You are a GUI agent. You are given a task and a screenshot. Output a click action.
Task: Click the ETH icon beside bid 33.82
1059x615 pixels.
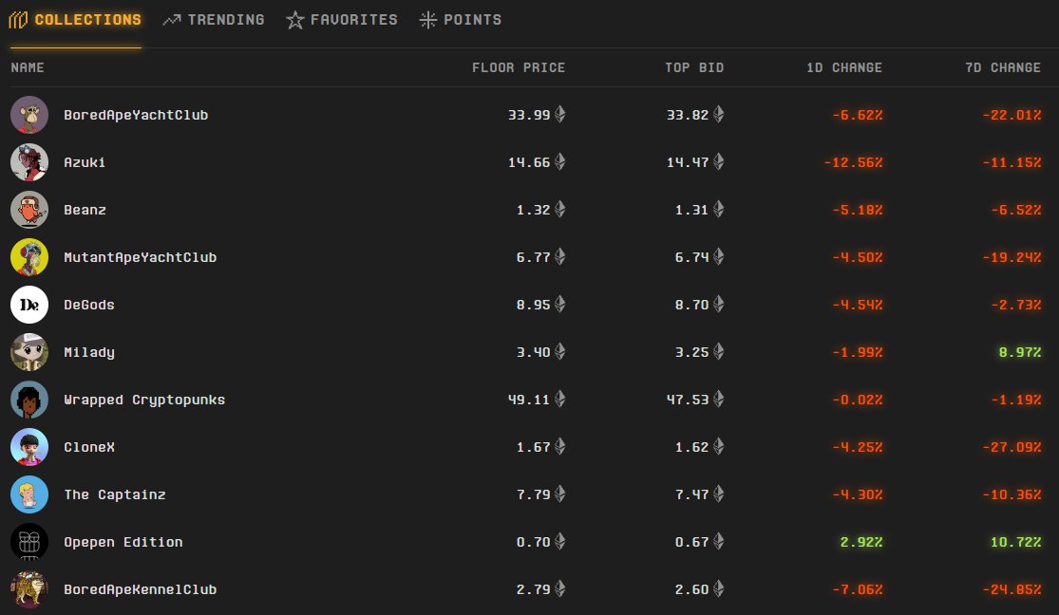719,114
